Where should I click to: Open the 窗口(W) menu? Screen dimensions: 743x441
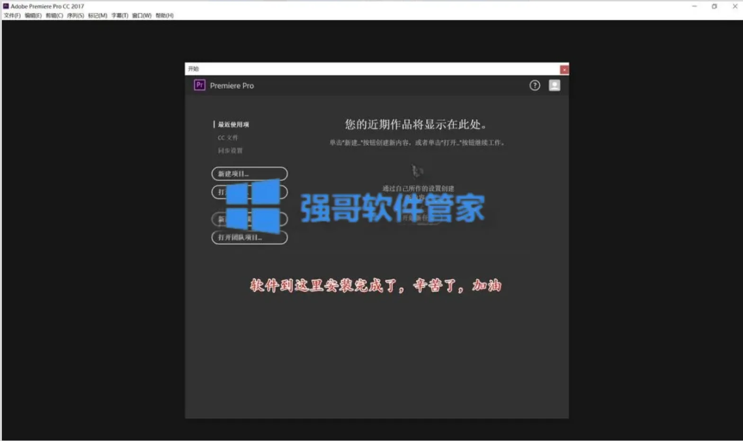pyautogui.click(x=142, y=16)
